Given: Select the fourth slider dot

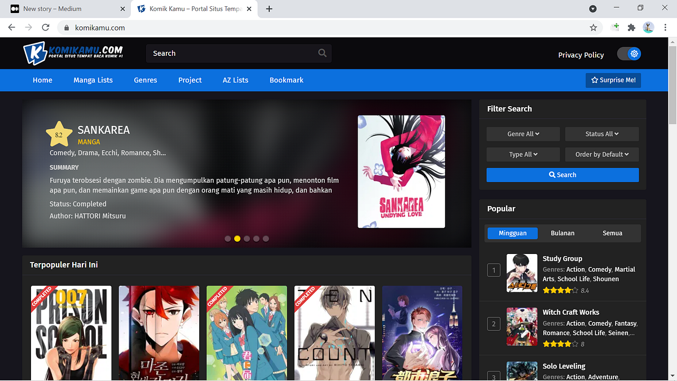Looking at the screenshot, I should pyautogui.click(x=257, y=239).
